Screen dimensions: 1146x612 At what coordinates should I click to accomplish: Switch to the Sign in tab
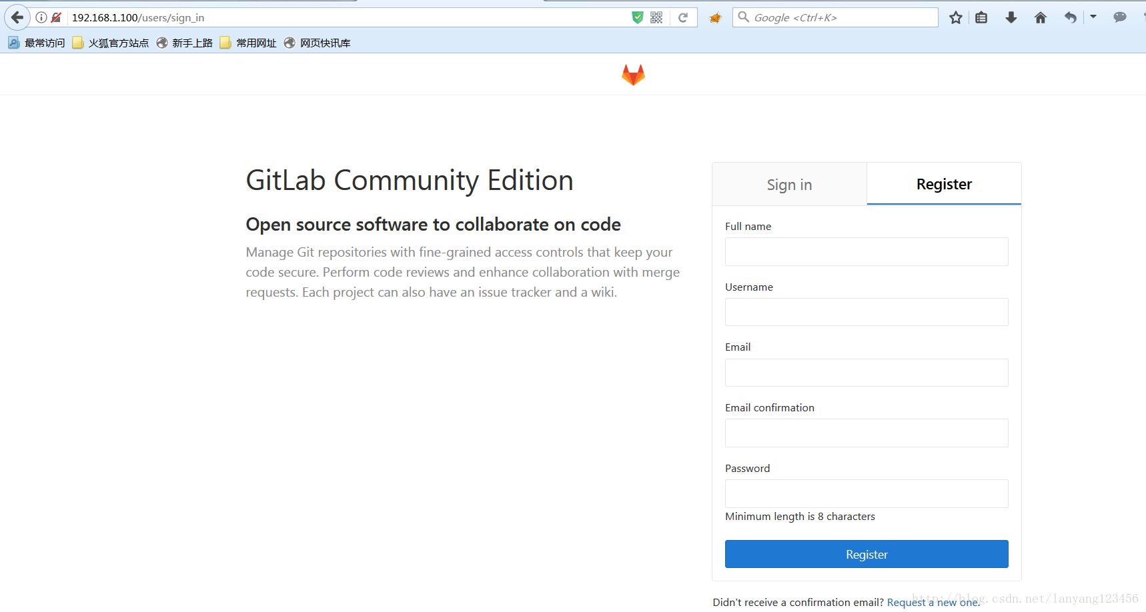click(789, 185)
